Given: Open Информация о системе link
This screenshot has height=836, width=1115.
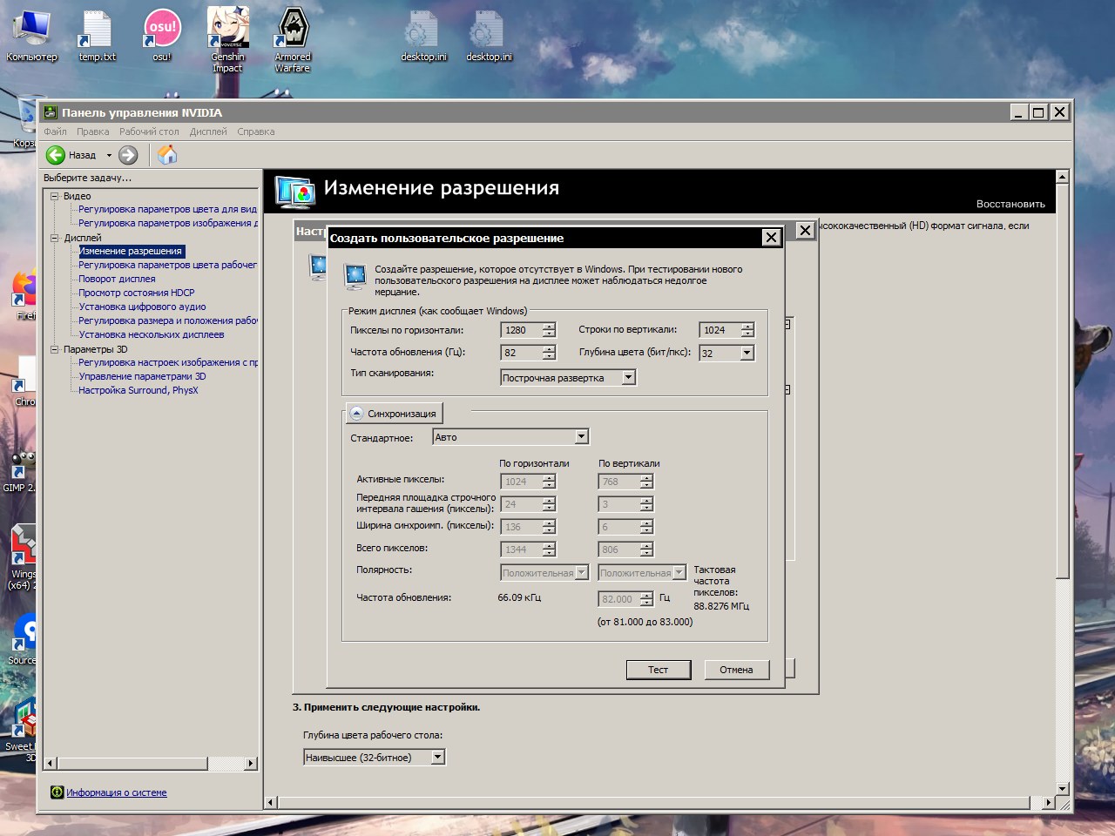Looking at the screenshot, I should tap(117, 792).
